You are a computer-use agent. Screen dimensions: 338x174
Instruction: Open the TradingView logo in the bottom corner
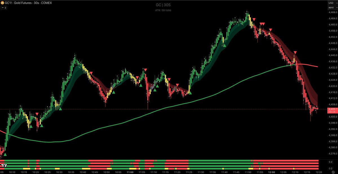point(4,166)
